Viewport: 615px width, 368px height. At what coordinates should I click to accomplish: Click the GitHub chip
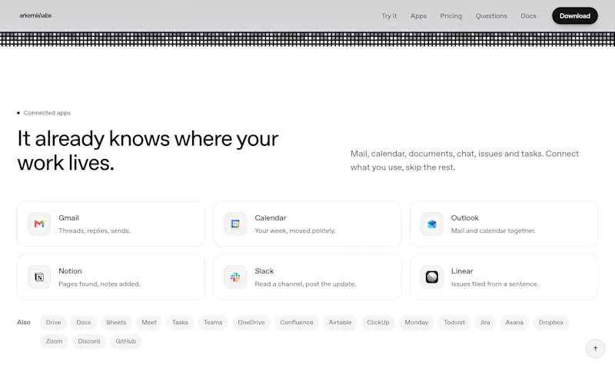click(x=126, y=341)
